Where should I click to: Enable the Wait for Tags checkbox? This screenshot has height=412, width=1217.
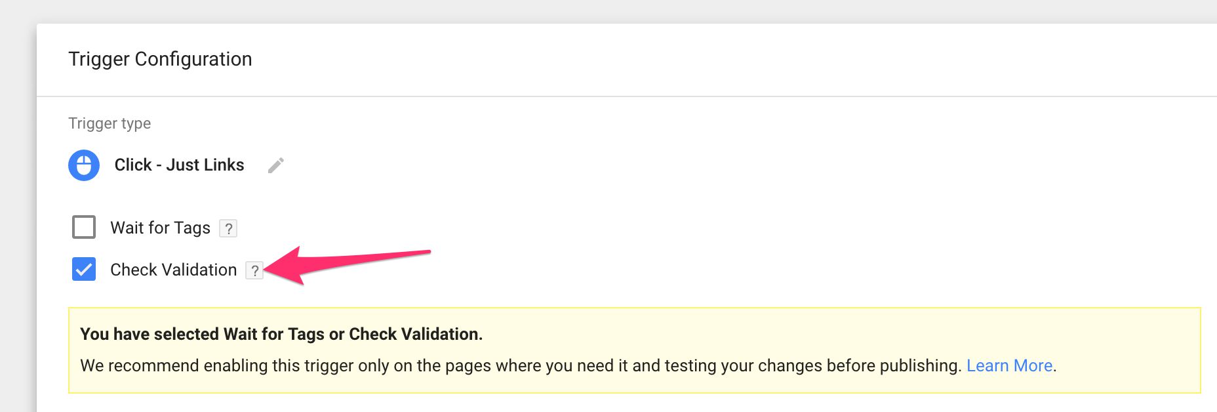click(84, 227)
